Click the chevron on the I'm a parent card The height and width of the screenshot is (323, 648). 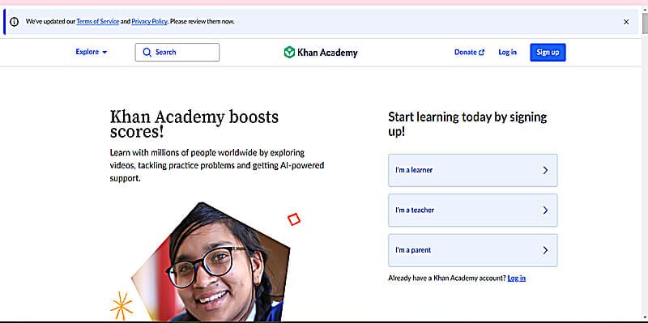click(545, 250)
